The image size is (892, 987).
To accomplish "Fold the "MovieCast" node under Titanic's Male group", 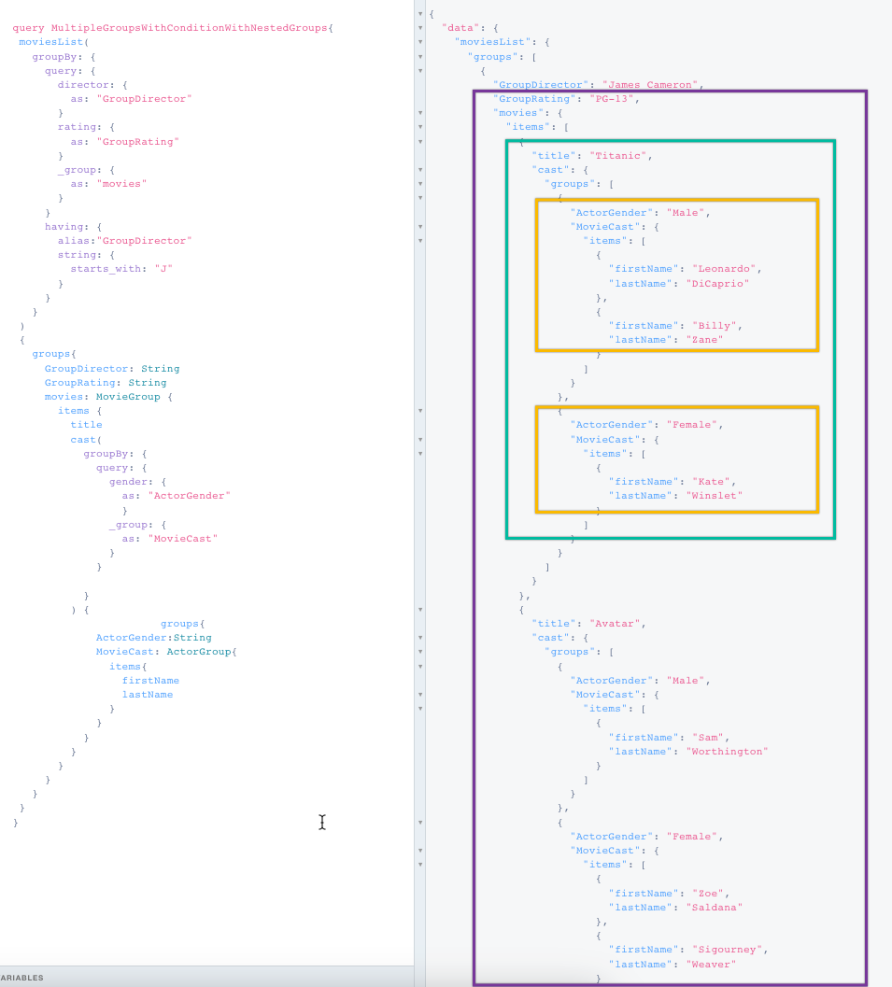I will pos(420,227).
